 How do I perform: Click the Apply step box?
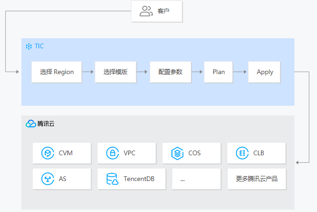click(x=264, y=72)
